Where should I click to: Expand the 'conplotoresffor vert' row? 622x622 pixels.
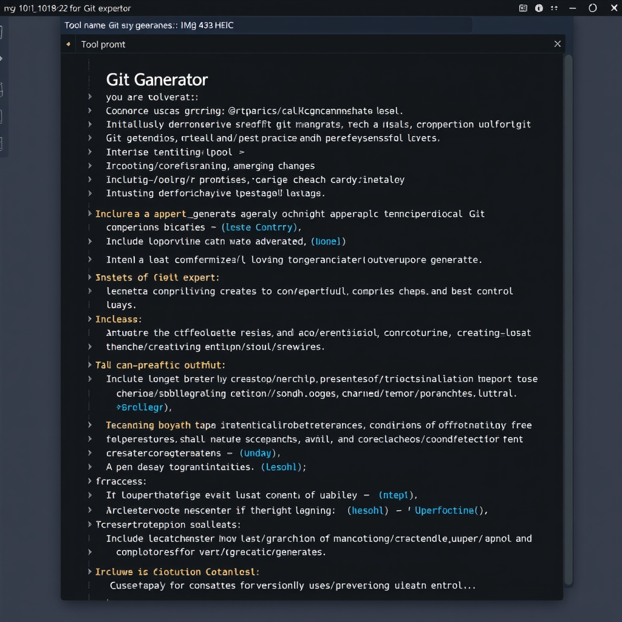click(90, 552)
